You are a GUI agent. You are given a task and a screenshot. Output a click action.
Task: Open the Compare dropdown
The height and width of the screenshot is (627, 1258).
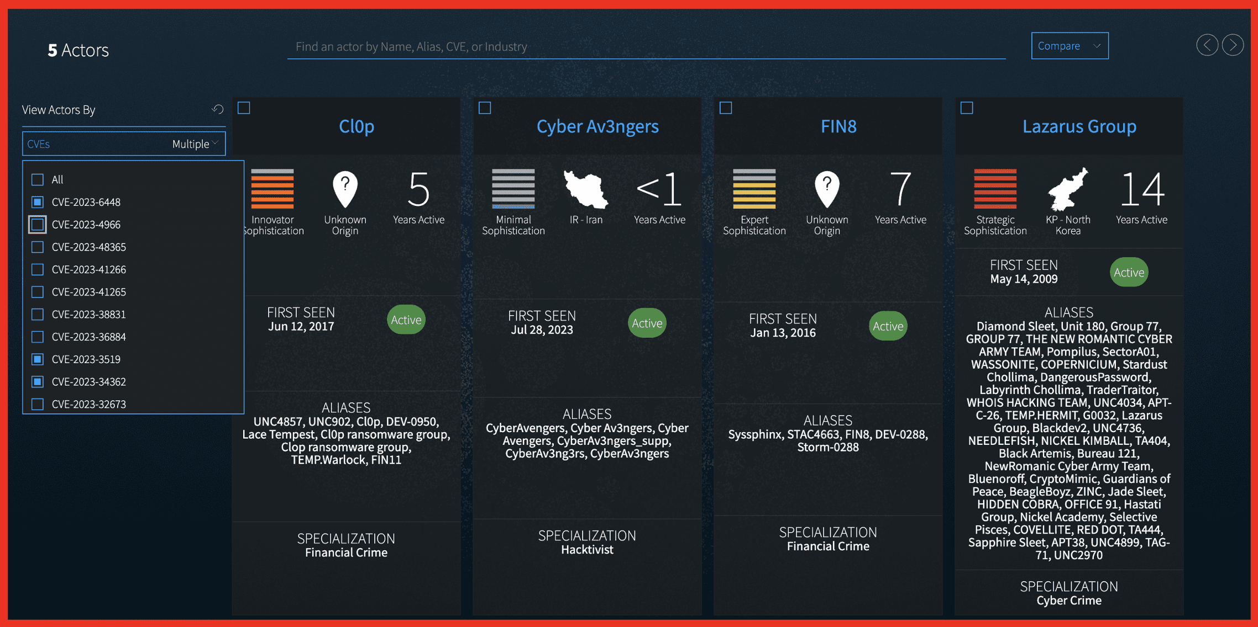coord(1069,46)
